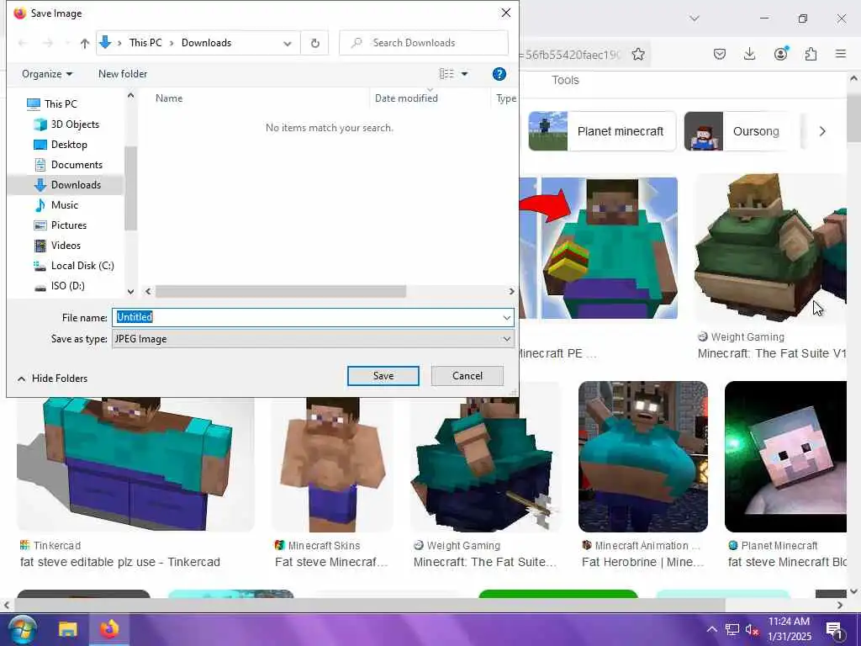The height and width of the screenshot is (646, 861).
Task: Open Fat Herobrine image thumbnail
Action: tap(643, 457)
